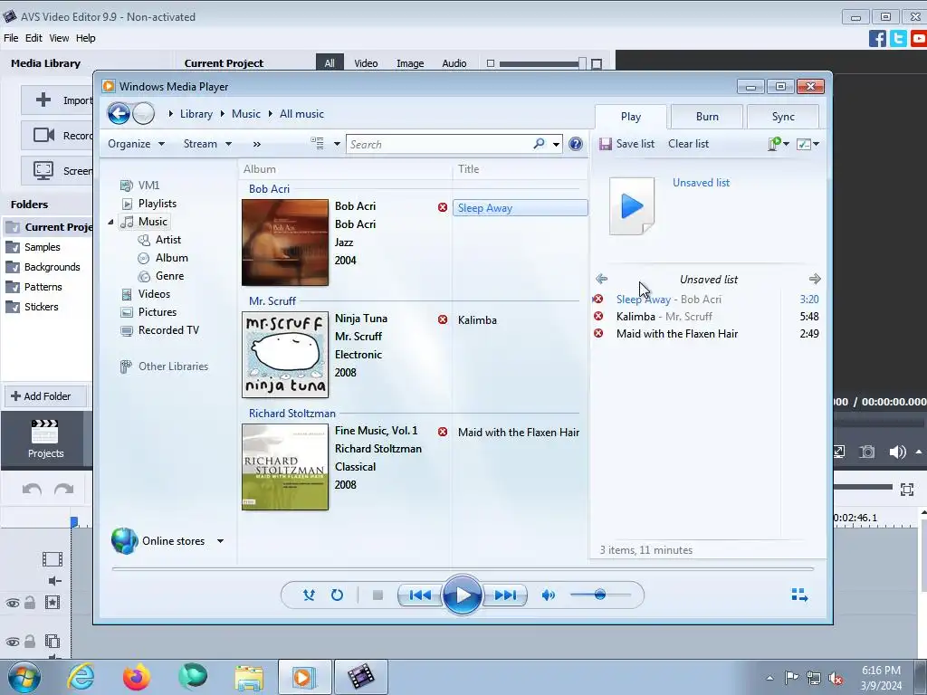This screenshot has height=695, width=927.
Task: Switch to Now Playing mode icon
Action: [x=799, y=595]
